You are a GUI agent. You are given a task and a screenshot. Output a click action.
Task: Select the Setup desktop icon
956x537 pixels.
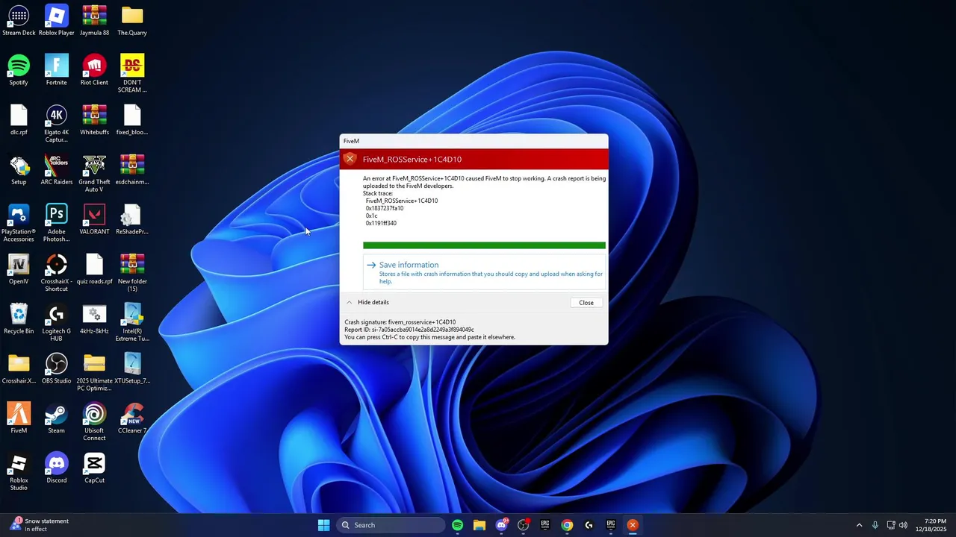tap(19, 170)
